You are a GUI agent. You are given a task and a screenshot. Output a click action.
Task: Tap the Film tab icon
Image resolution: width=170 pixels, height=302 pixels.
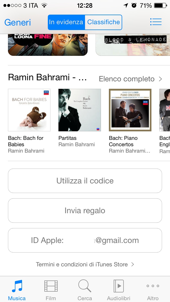coord(51,286)
